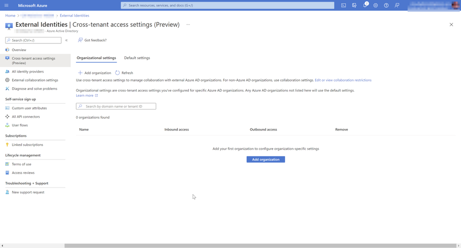The height and width of the screenshot is (248, 461).
Task: Switch to Default settings tab
Action: click(137, 58)
